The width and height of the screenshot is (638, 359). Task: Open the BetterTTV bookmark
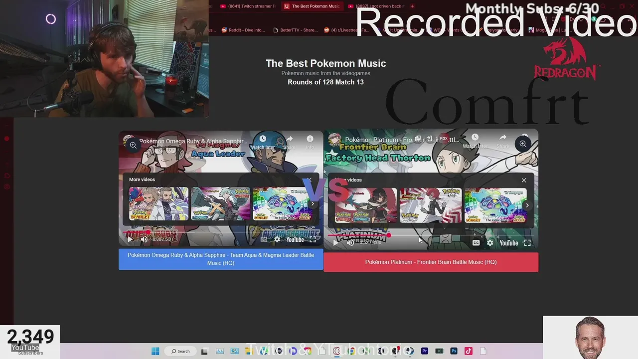(295, 30)
